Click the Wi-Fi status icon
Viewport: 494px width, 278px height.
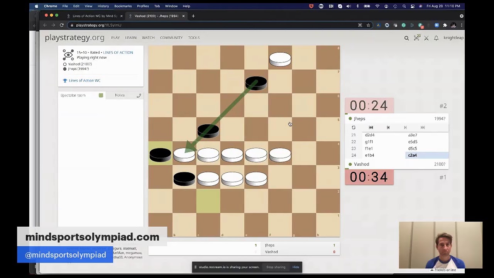(x=377, y=6)
